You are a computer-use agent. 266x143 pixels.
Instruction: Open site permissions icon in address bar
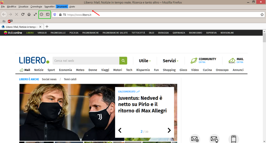65,15
